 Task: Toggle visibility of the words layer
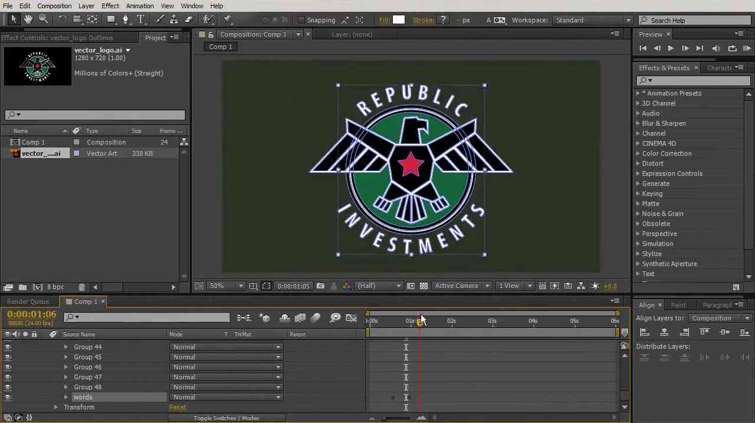[8, 397]
